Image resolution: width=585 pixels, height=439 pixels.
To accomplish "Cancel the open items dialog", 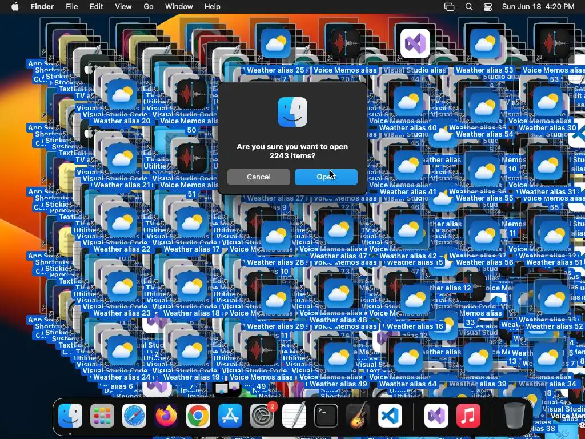I will [259, 177].
